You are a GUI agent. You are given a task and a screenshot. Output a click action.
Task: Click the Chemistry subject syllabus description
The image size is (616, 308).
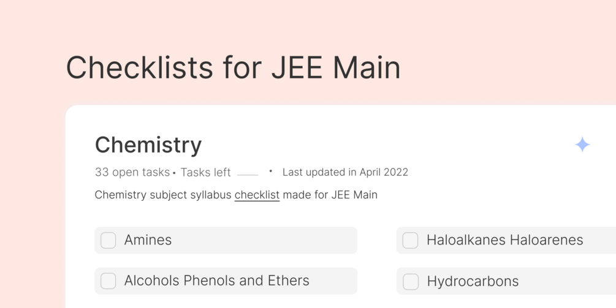pos(163,195)
